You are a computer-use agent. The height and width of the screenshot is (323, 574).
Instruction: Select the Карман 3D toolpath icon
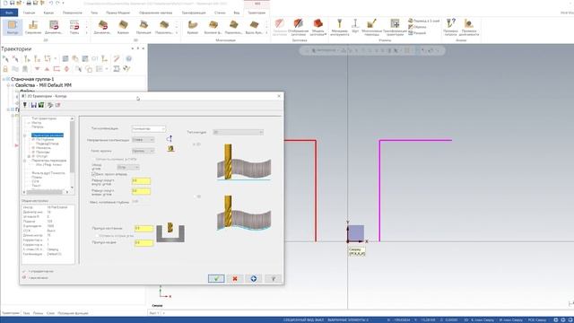[x=123, y=27]
